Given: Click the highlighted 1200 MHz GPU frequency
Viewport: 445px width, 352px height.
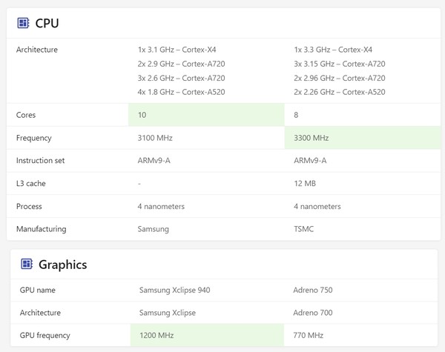Looking at the screenshot, I should (x=156, y=336).
